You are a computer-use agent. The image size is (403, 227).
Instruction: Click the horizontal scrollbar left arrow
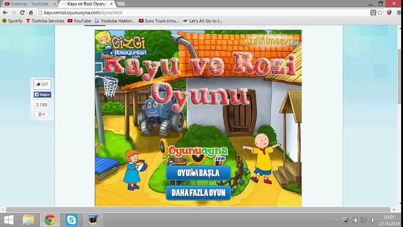3,210
